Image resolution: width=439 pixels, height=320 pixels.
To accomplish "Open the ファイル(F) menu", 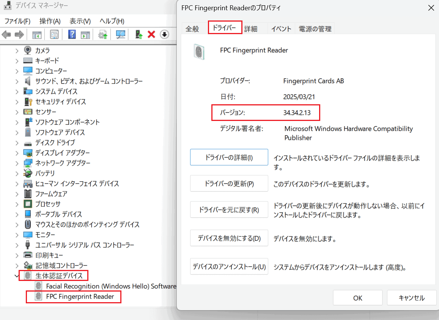I will tap(17, 21).
